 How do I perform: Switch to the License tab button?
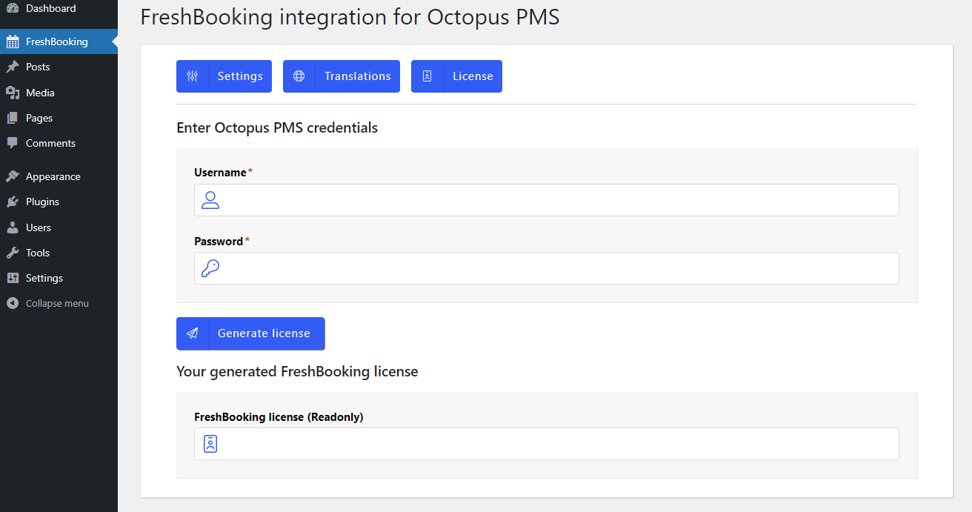tap(456, 76)
